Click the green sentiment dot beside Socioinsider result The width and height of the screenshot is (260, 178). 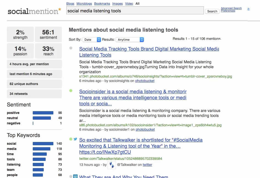(x=71, y=91)
